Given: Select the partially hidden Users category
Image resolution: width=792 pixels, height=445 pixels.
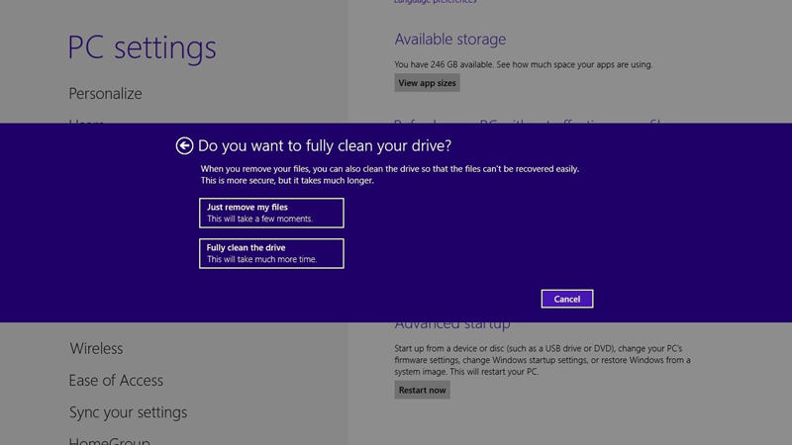Looking at the screenshot, I should pos(87,123).
